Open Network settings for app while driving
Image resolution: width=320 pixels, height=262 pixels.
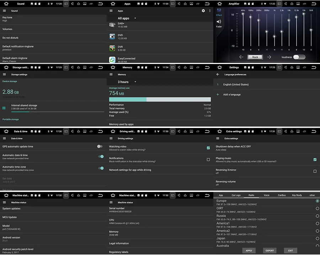[160, 170]
